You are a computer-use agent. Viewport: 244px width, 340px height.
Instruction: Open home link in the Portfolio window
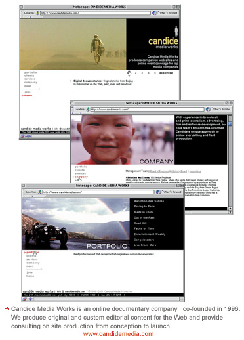click(x=30, y=276)
